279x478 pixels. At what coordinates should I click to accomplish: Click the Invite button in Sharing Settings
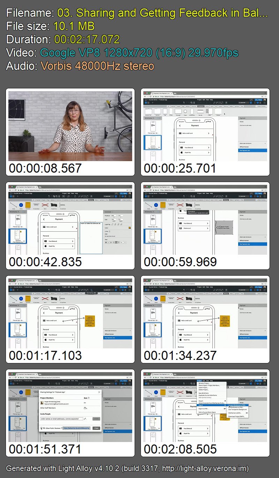[96, 419]
